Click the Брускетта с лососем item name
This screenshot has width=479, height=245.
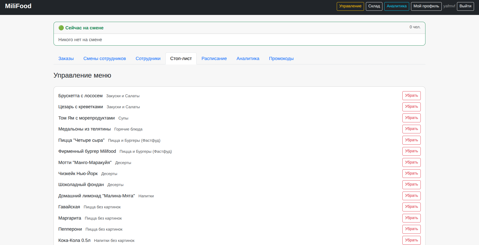pos(80,96)
